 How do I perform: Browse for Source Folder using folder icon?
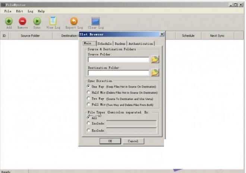pos(155,60)
